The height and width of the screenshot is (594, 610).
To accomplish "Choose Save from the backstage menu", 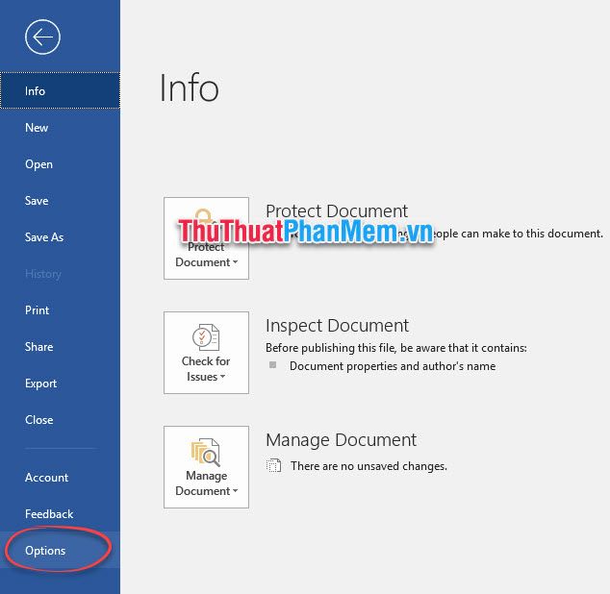I will click(37, 201).
